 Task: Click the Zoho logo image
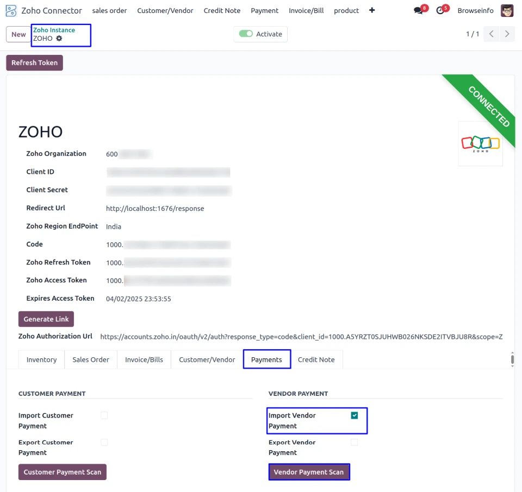[x=480, y=143]
